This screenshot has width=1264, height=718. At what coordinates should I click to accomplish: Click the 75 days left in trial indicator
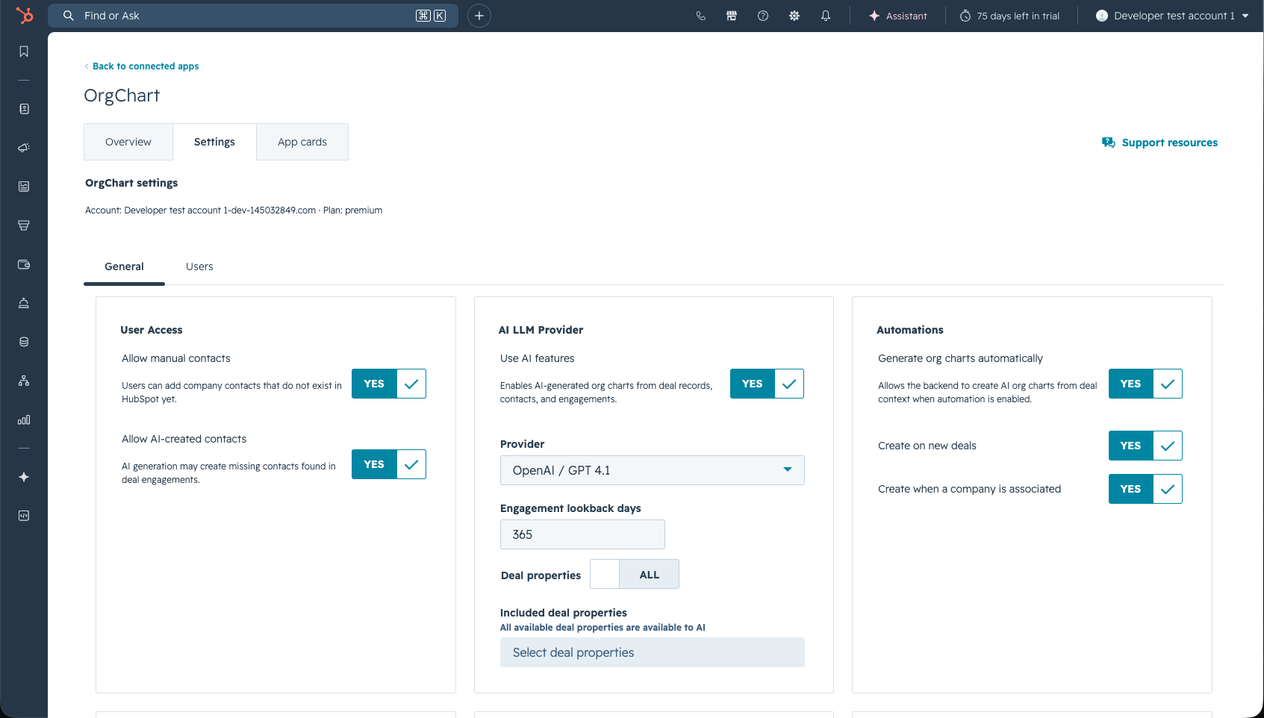point(1009,16)
